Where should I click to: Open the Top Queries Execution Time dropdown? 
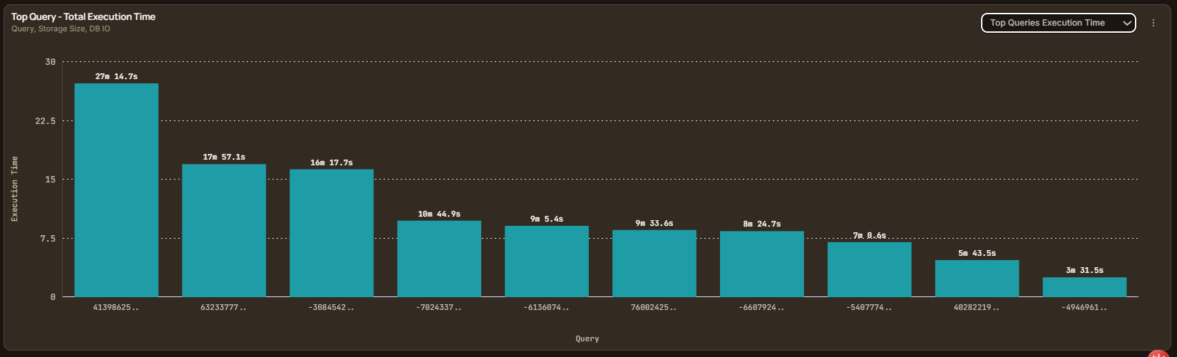[x=1058, y=23]
